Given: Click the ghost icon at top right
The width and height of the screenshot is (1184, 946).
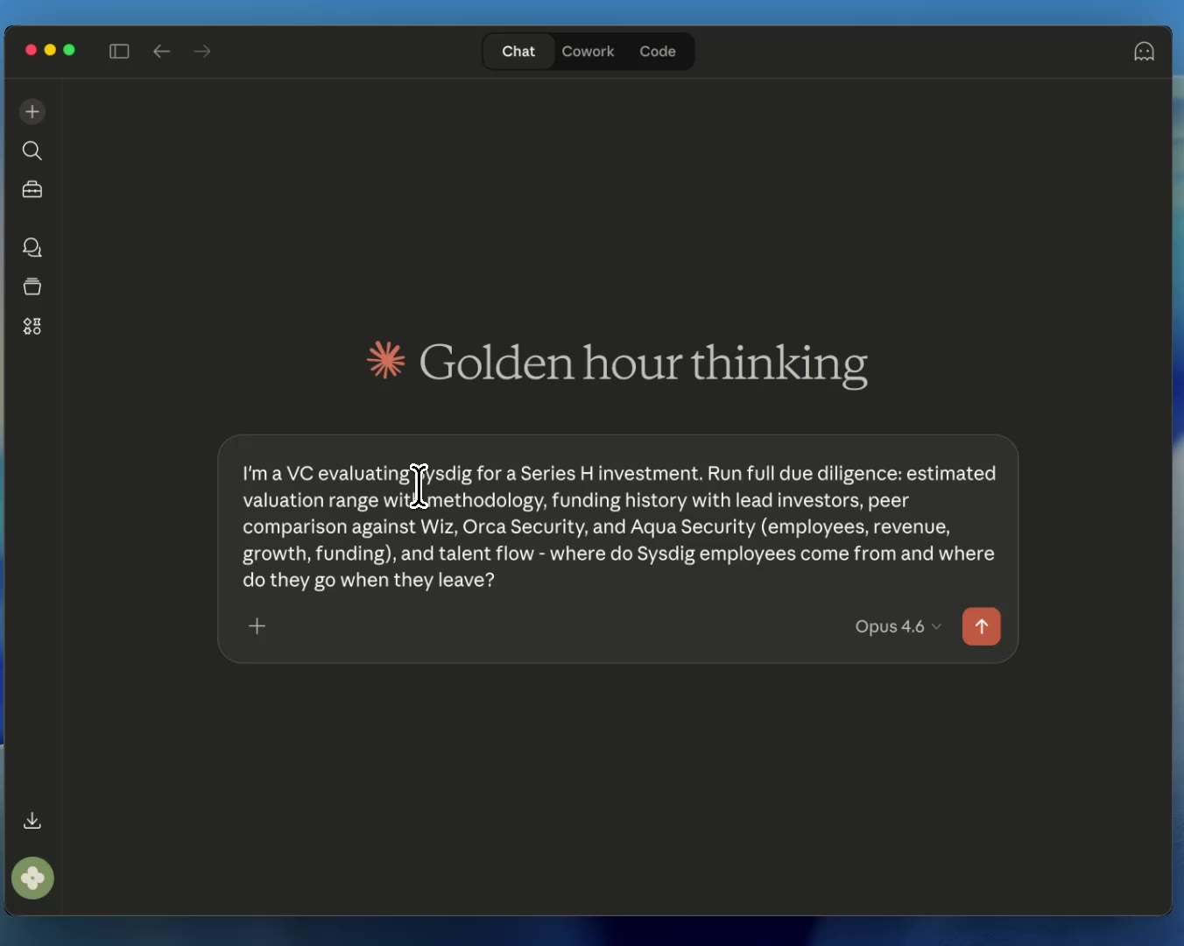Looking at the screenshot, I should [1144, 52].
